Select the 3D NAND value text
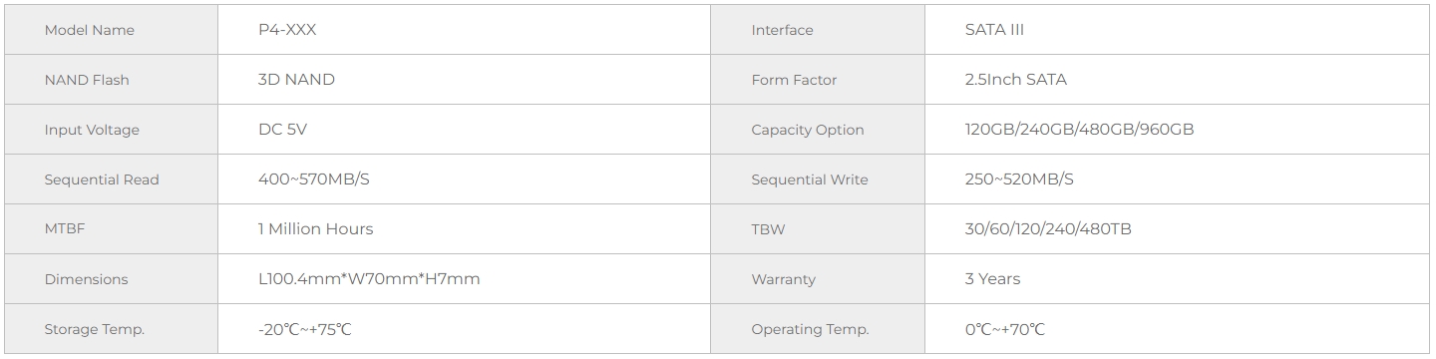 pos(296,80)
